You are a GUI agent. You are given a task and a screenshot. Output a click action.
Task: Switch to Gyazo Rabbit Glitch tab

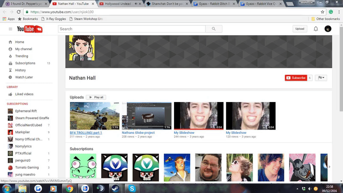tap(214, 4)
